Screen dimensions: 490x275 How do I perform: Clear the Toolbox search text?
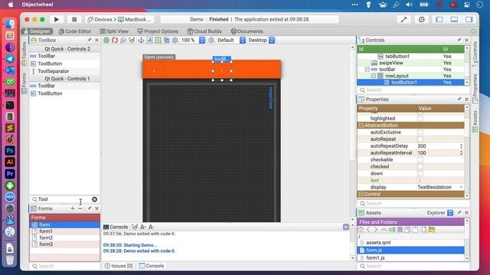[94, 199]
